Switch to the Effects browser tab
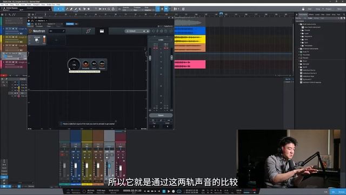The height and width of the screenshot is (195, 346). pyautogui.click(x=311, y=15)
